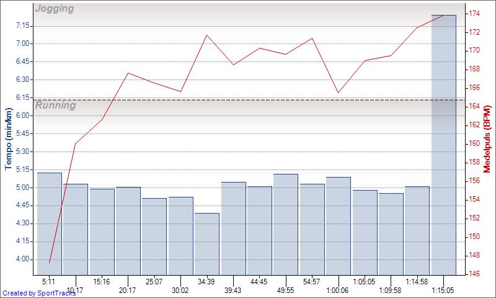496x298 pixels.
Task: Click the first lap bar ending at 5:11
Action: click(50, 223)
